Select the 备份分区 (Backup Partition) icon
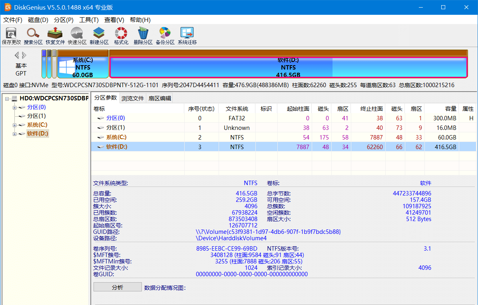 pos(165,35)
